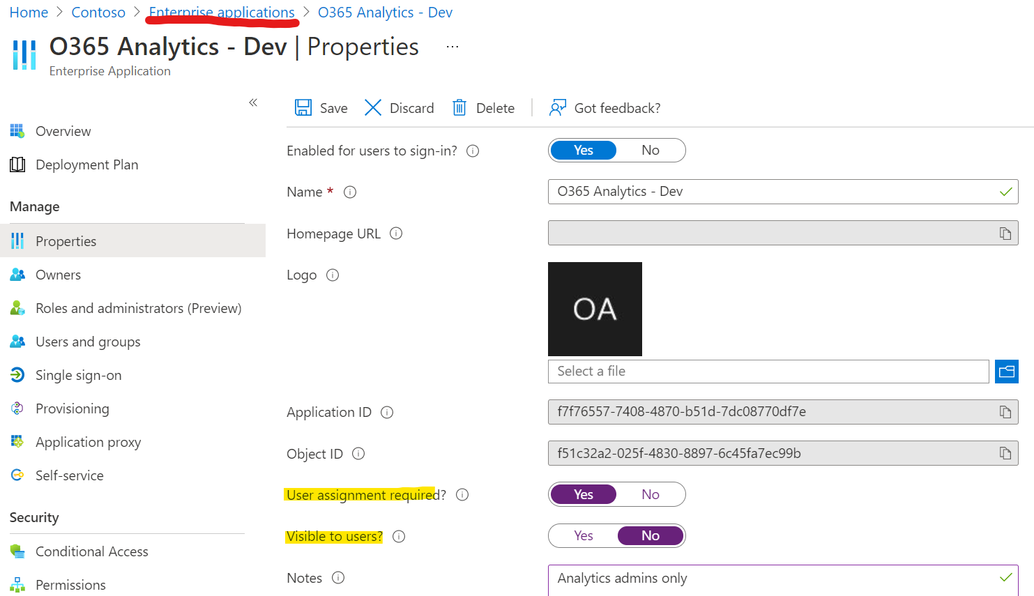
Task: Click the Users and groups icon
Action: pyautogui.click(x=17, y=342)
